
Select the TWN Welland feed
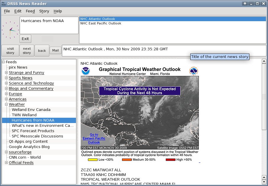coord(24,115)
